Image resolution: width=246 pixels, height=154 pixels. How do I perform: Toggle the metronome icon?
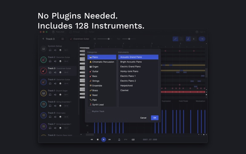pyautogui.click(x=119, y=140)
